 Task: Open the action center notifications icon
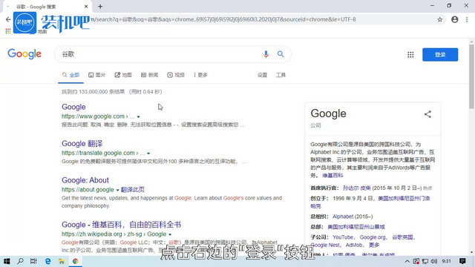[462, 261]
